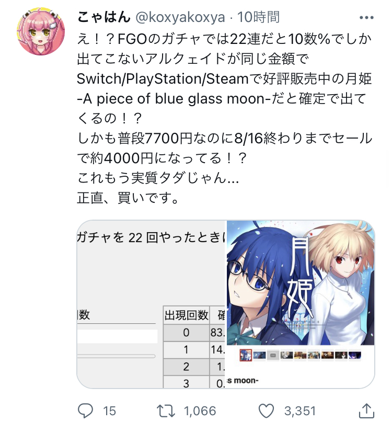Image resolution: width=392 pixels, height=422 pixels.
Task: Open the Tsukihime cover art image
Action: 301,304
